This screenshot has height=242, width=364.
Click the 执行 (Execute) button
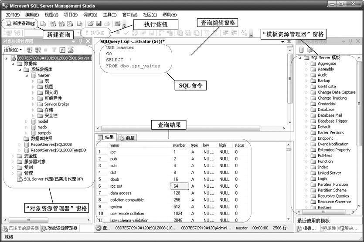[95, 33]
